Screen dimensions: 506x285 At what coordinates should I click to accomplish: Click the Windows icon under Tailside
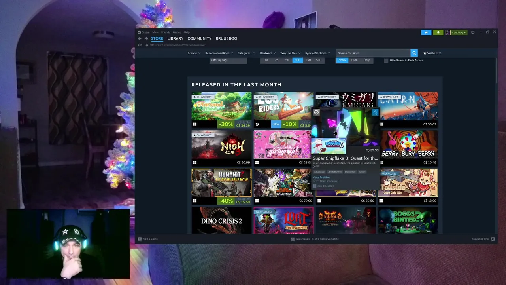(381, 201)
